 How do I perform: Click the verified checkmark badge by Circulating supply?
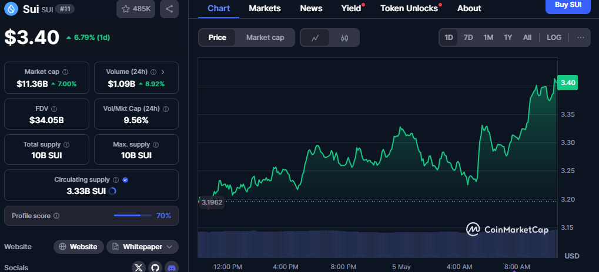point(125,179)
